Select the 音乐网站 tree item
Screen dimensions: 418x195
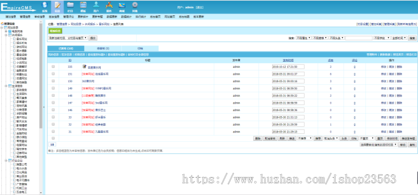[21, 39]
